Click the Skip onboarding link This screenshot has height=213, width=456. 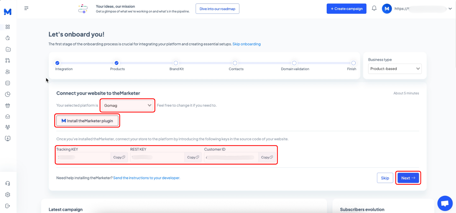tap(246, 44)
